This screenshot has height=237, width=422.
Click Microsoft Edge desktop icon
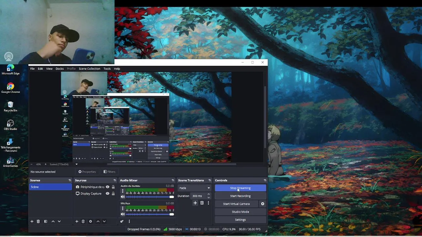pyautogui.click(x=11, y=70)
